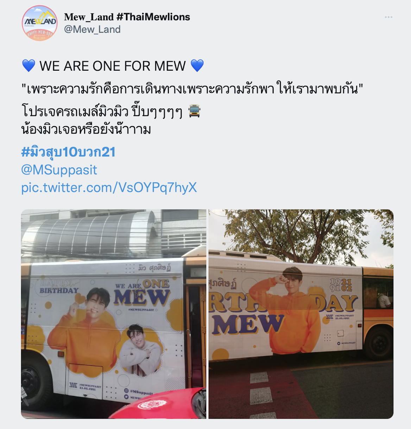Open the Mew_Land profile avatar
Screen dimensions: 411x429
click(39, 23)
